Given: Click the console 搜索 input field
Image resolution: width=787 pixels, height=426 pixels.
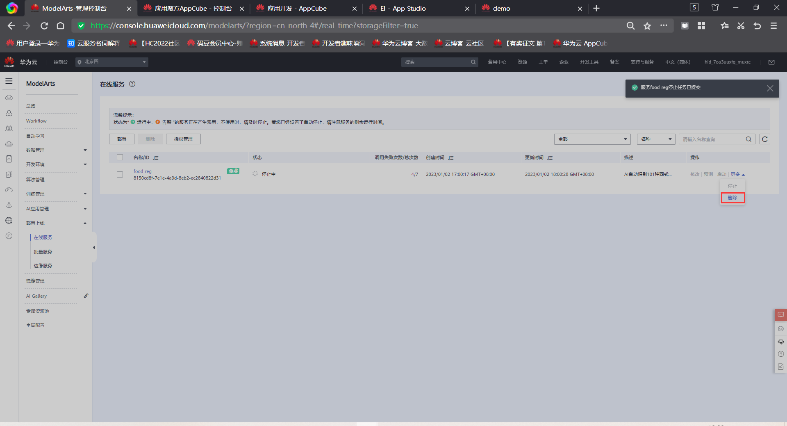Looking at the screenshot, I should coord(440,62).
